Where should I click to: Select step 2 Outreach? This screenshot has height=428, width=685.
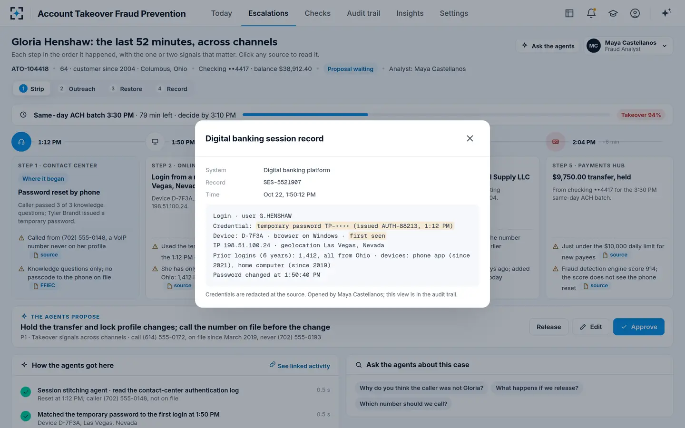77,89
